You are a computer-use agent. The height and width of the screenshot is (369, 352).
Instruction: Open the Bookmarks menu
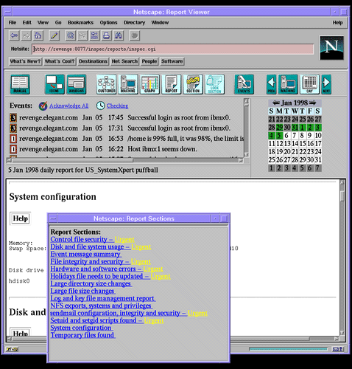80,23
